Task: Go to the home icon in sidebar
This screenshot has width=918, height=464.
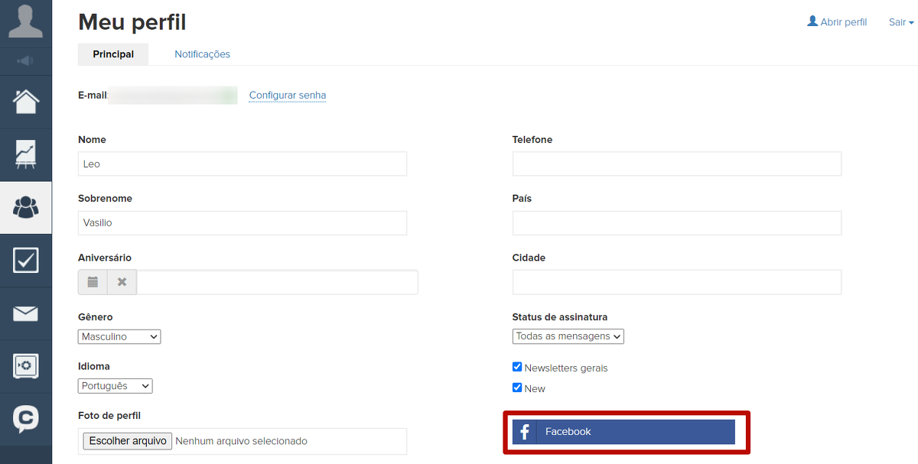Action: coord(26,101)
